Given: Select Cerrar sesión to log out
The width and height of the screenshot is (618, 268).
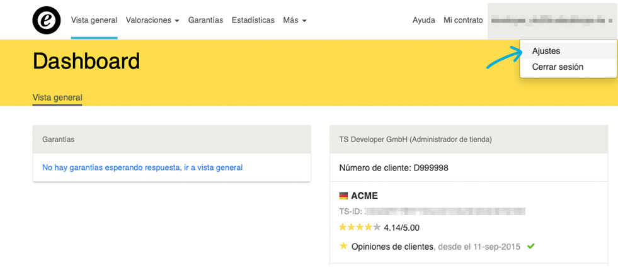Looking at the screenshot, I should pyautogui.click(x=558, y=67).
